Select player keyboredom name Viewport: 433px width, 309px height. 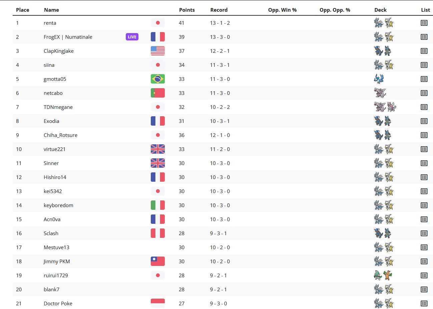coord(58,205)
